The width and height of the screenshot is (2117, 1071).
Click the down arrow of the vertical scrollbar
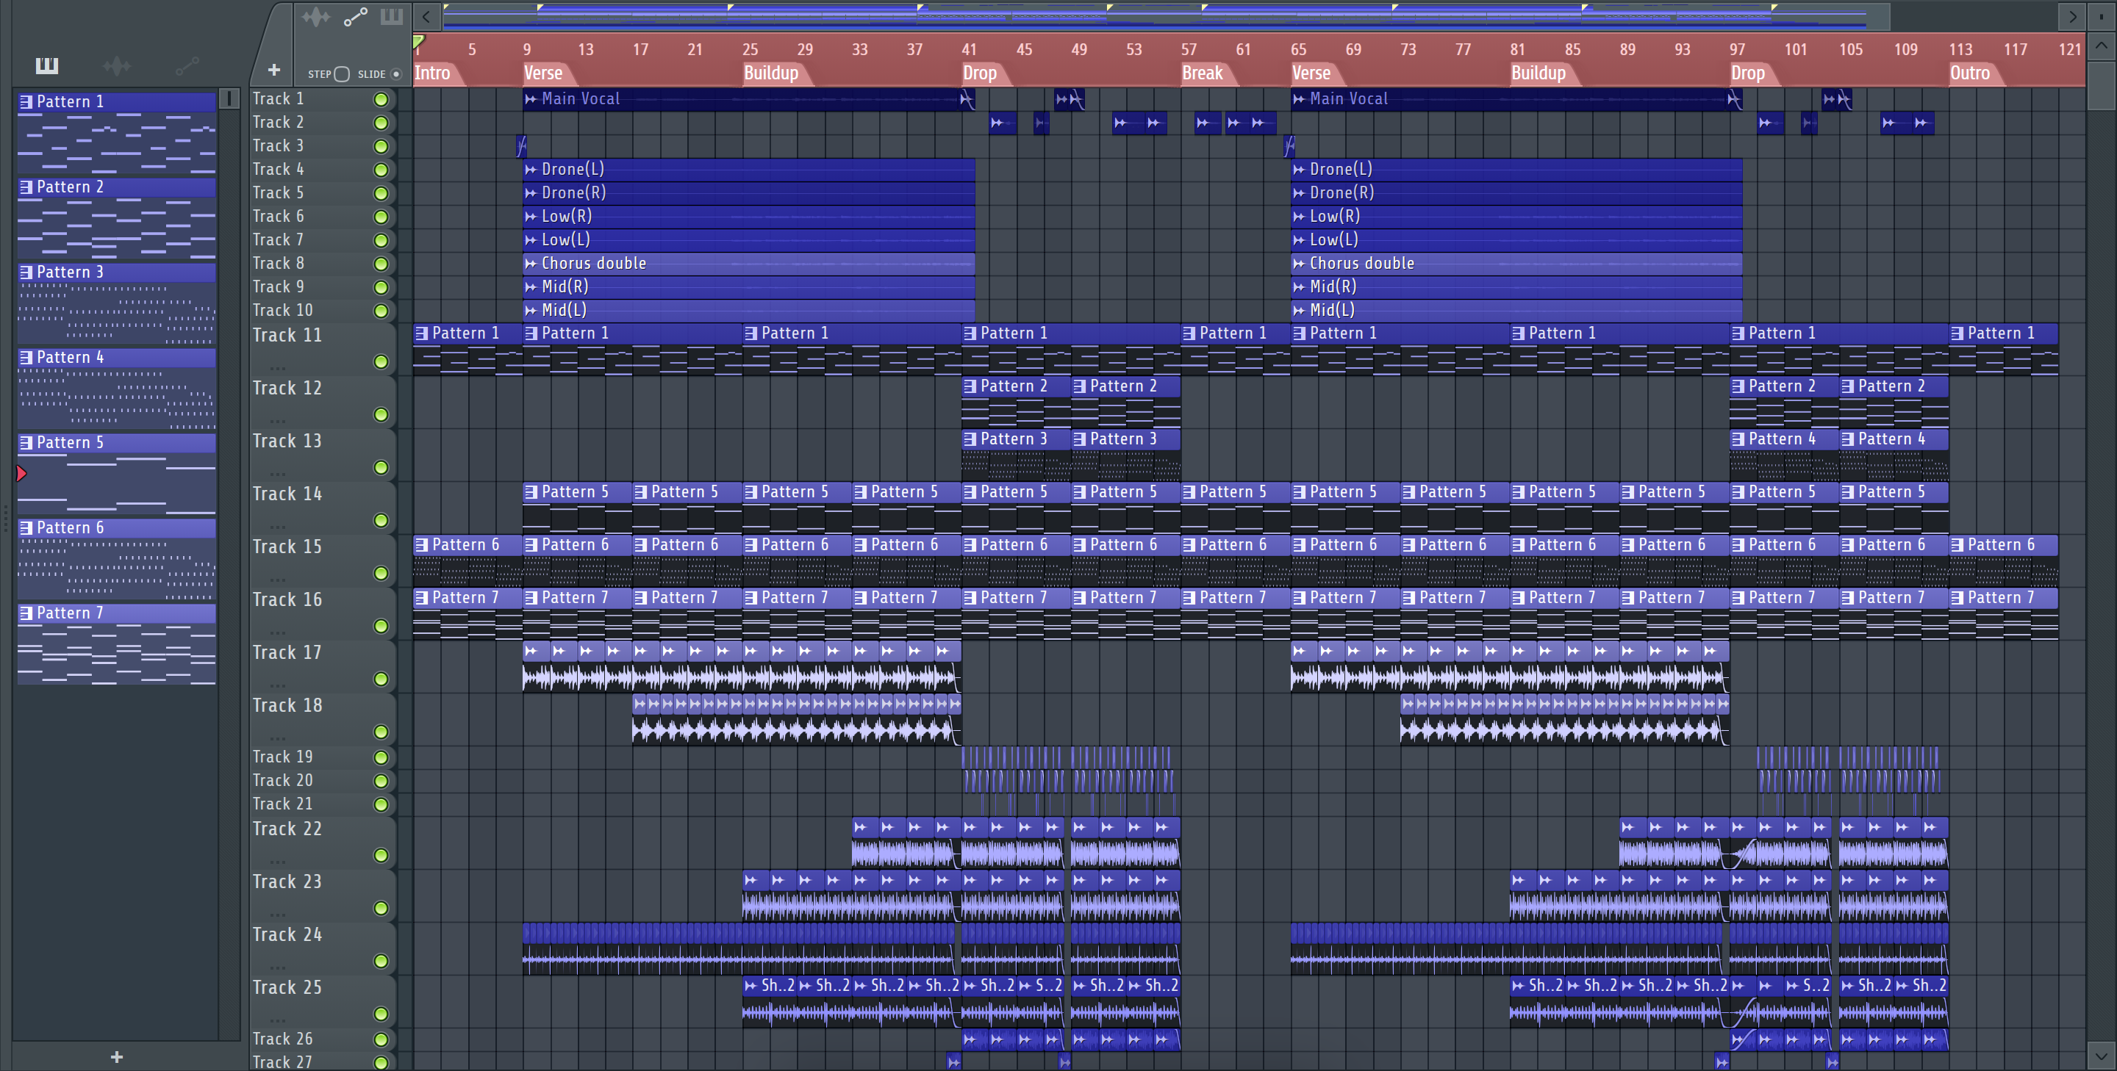[2102, 1055]
